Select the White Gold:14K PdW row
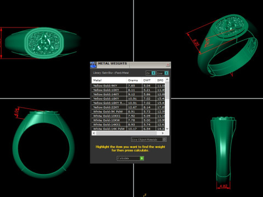 tap(128, 129)
